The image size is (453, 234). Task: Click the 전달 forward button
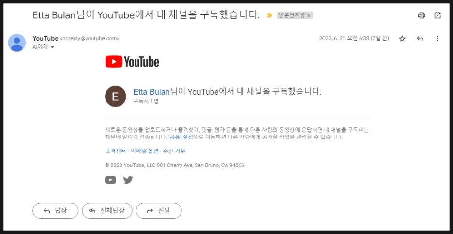159,211
